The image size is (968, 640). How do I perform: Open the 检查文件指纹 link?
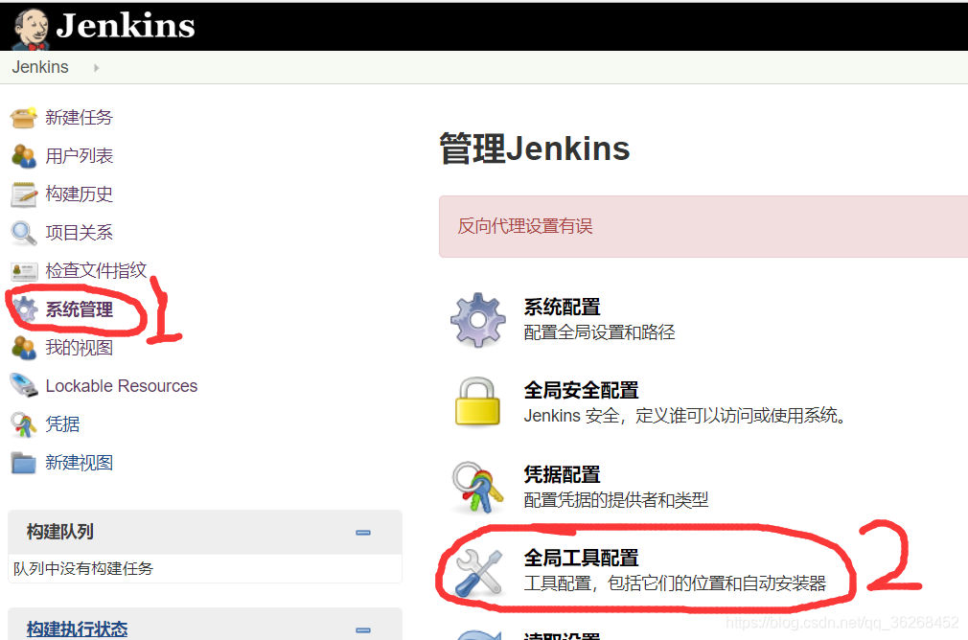coord(96,270)
